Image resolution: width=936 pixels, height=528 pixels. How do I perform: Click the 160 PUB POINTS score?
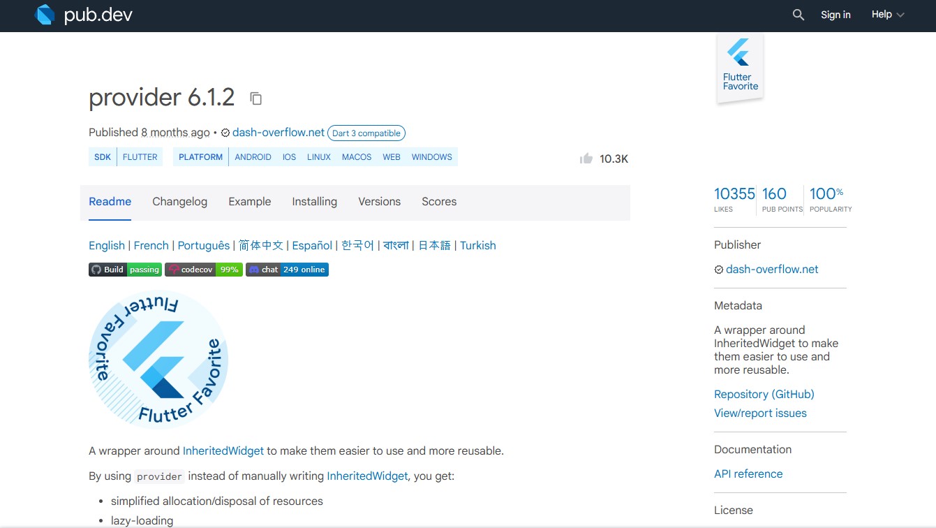pyautogui.click(x=782, y=198)
